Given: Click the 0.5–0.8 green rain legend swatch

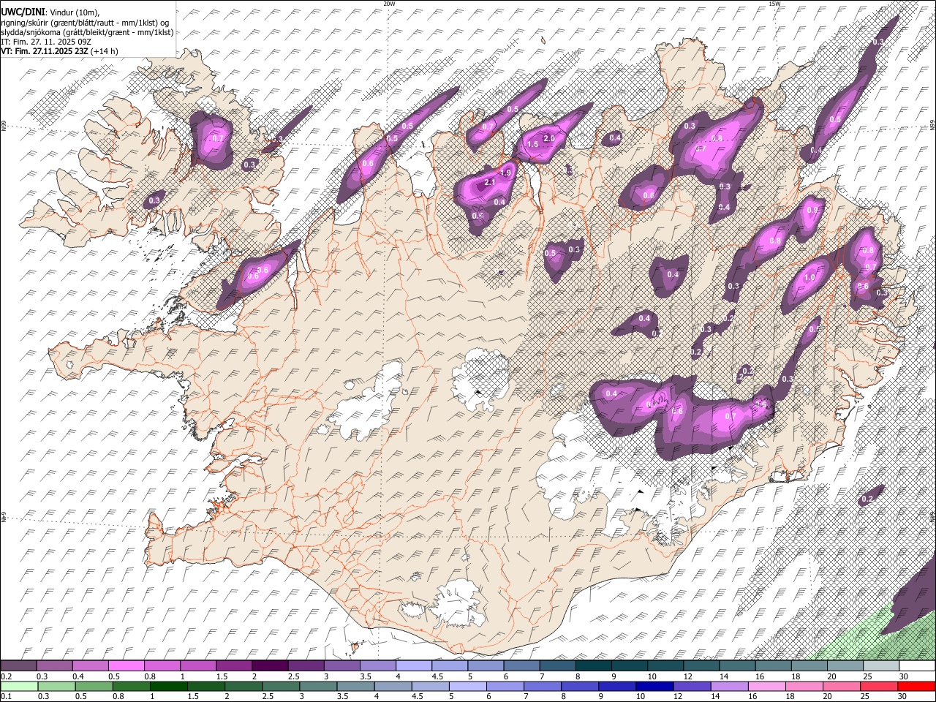Looking at the screenshot, I should pos(94,686).
